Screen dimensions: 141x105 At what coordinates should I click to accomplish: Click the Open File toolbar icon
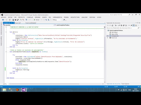click(x=13, y=20)
